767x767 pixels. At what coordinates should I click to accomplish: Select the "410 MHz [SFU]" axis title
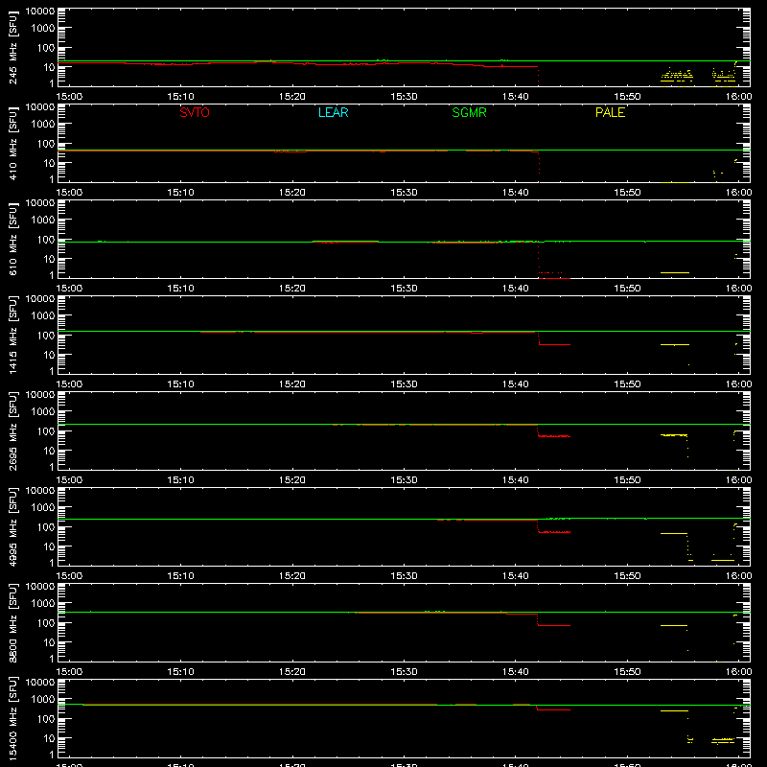point(13,143)
